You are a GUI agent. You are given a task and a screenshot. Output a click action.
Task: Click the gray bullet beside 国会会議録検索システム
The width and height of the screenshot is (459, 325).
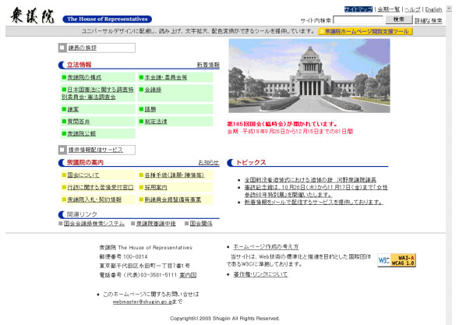61,224
